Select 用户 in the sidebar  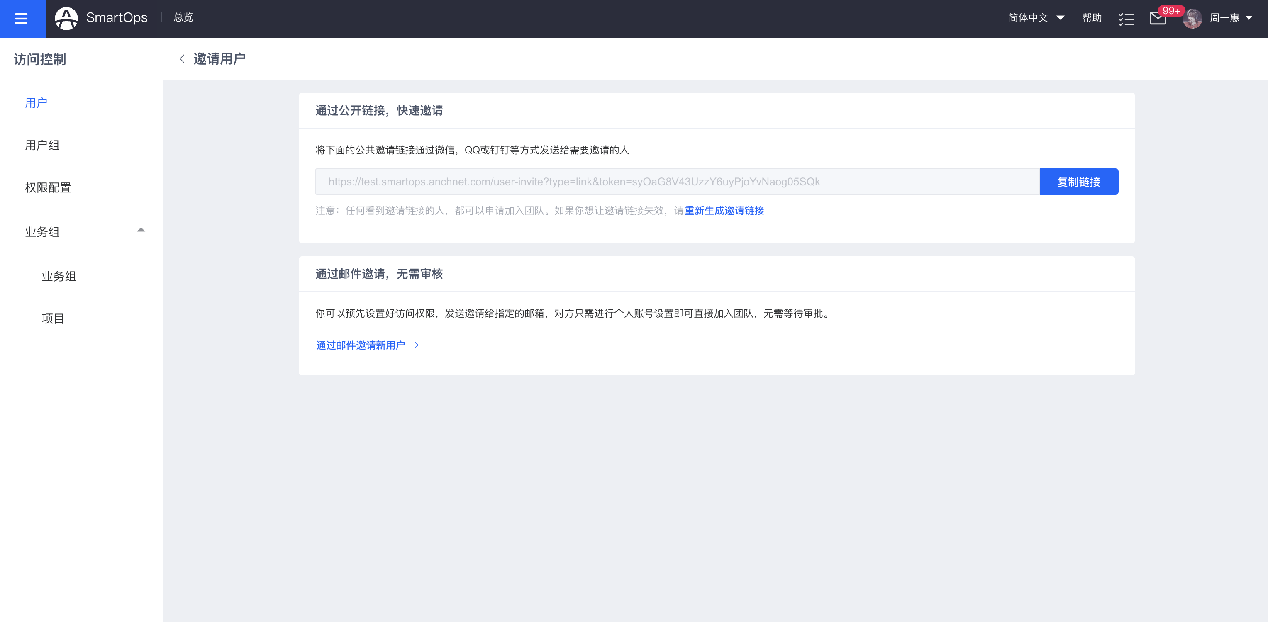click(x=36, y=102)
